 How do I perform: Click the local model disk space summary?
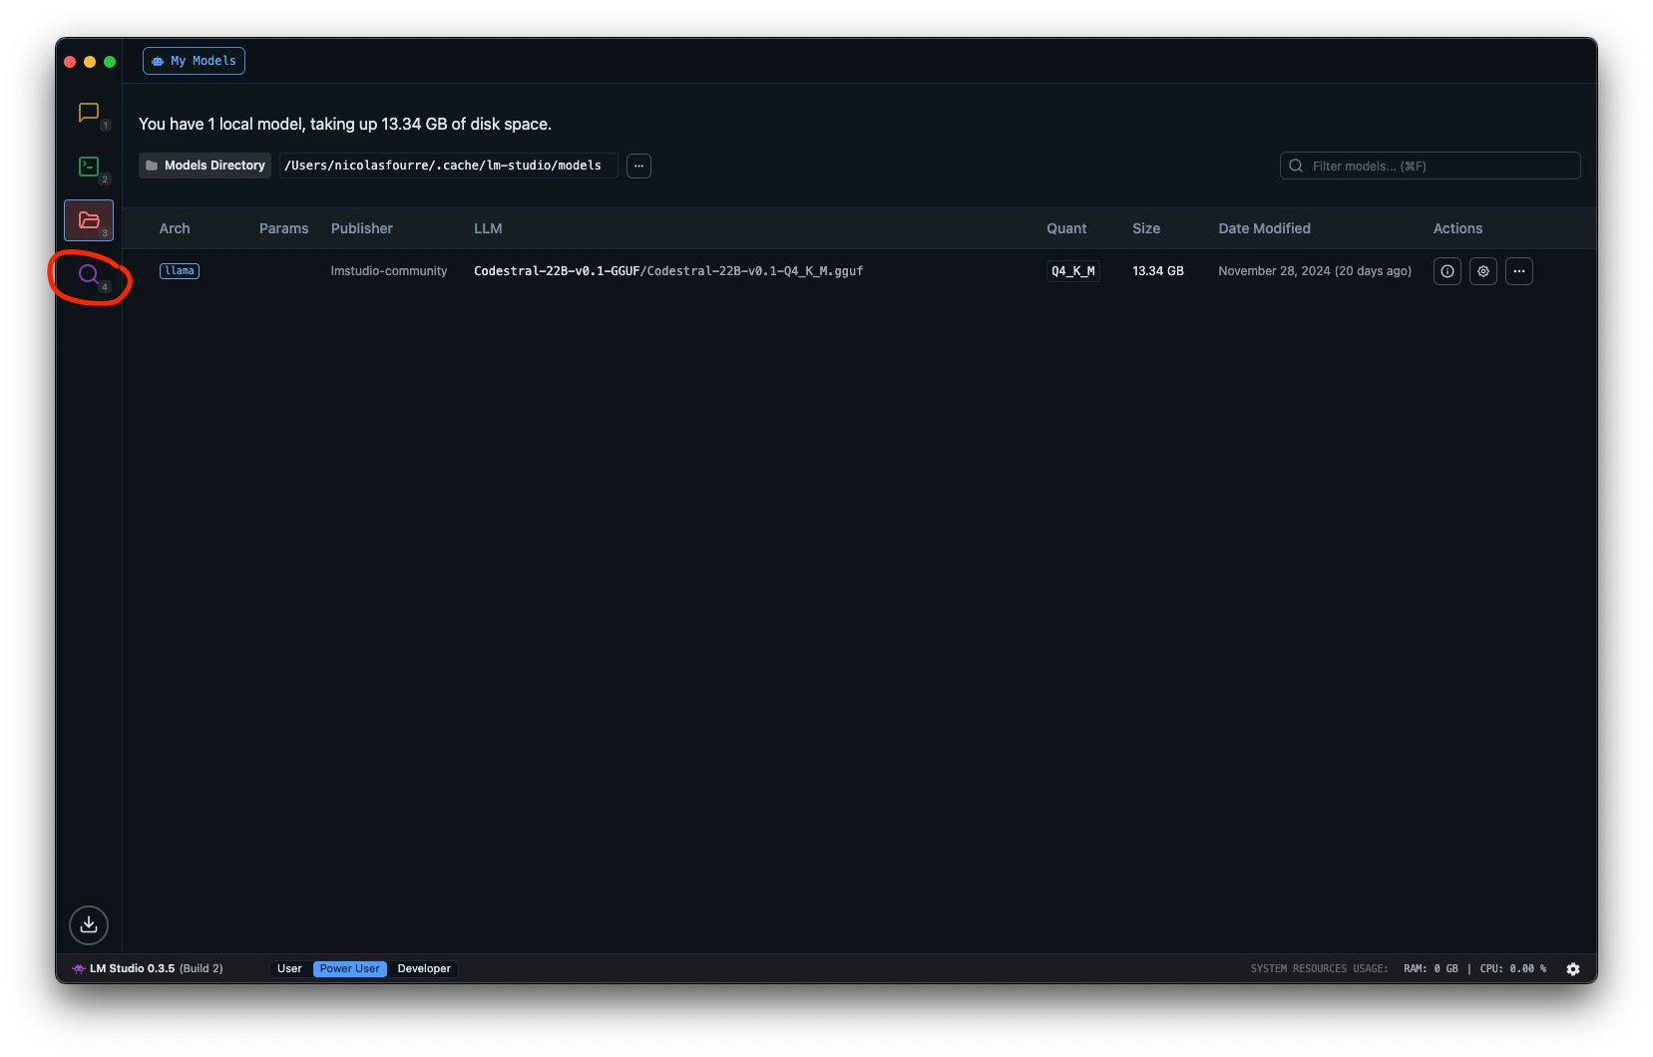coord(345,124)
